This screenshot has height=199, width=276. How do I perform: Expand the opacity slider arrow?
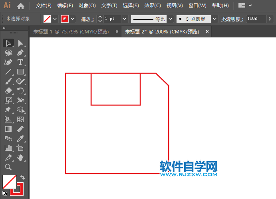coord(270,19)
